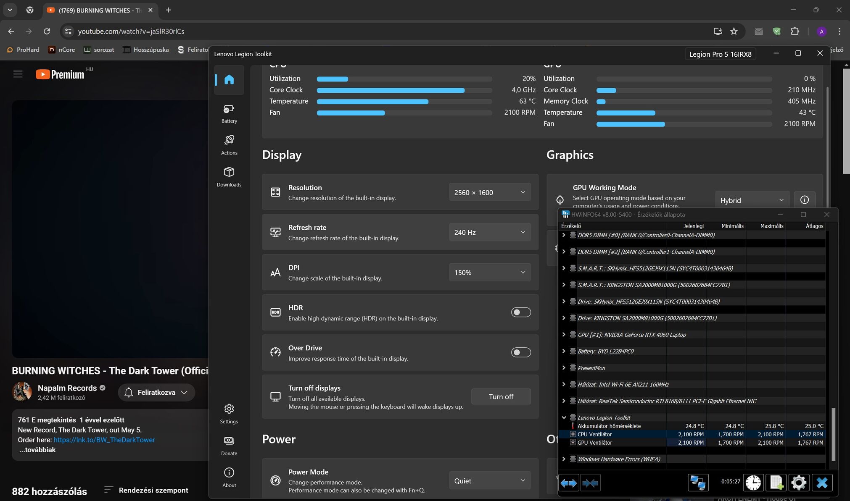Viewport: 850px width, 501px height.
Task: Click the Turn off displays button
Action: coord(501,396)
